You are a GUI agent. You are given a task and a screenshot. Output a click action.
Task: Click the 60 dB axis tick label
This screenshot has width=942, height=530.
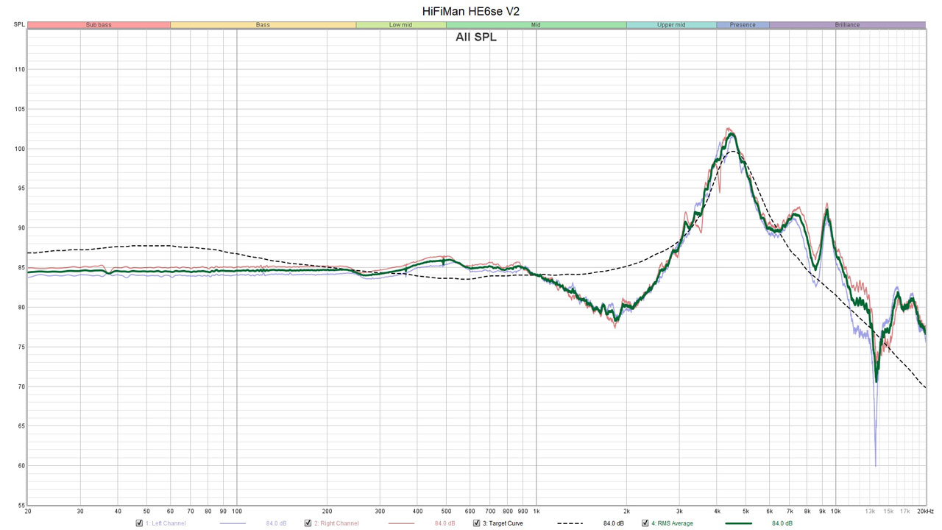[x=20, y=466]
